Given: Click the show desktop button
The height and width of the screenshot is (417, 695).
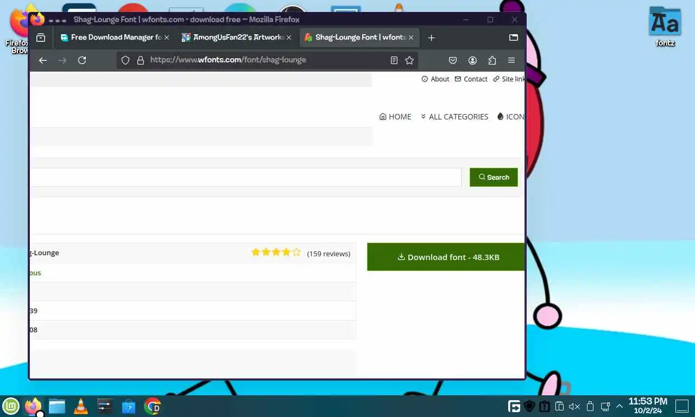Looking at the screenshot, I should (681, 406).
